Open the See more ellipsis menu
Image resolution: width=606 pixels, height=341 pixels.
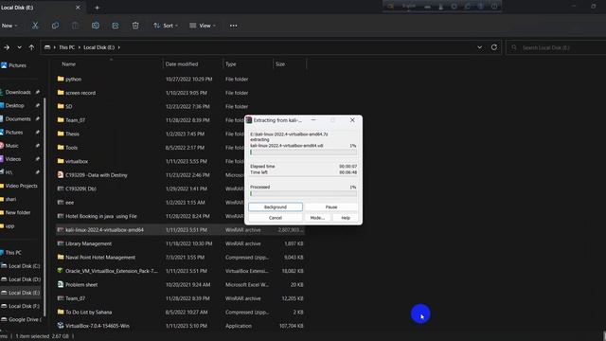pos(234,26)
